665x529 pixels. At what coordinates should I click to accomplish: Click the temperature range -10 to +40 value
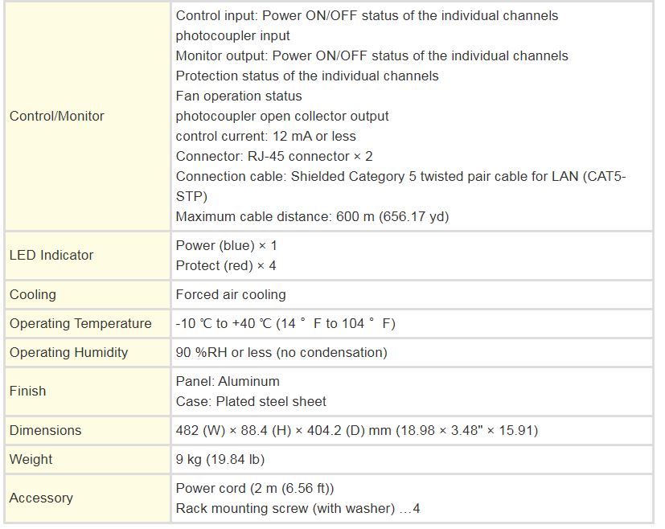285,323
